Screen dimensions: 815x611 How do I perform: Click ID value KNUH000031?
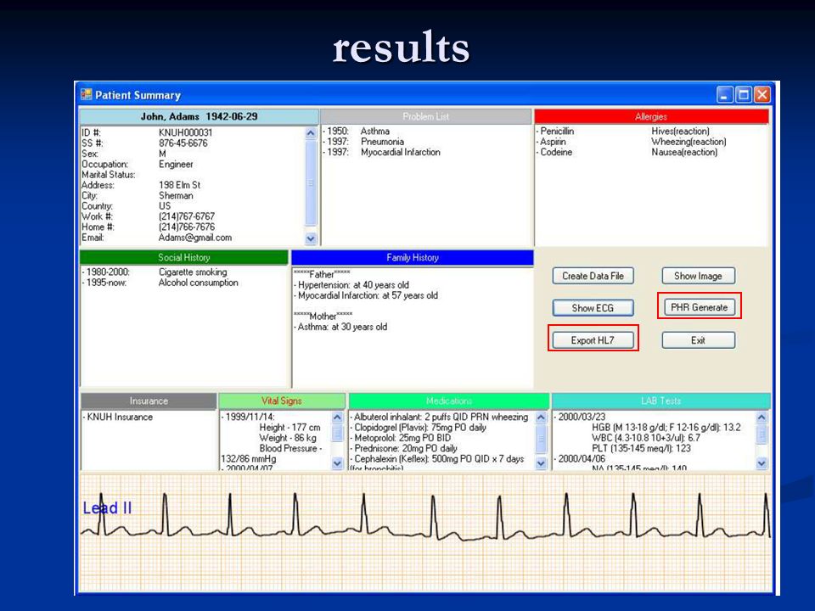point(186,132)
